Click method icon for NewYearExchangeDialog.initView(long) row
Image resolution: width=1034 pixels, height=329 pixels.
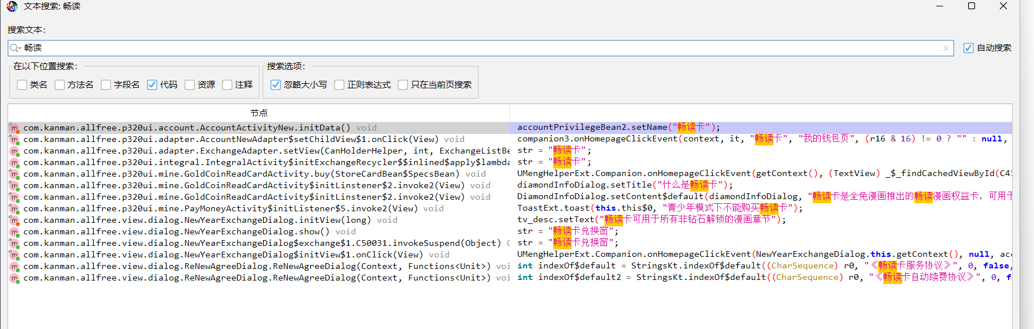pos(14,220)
